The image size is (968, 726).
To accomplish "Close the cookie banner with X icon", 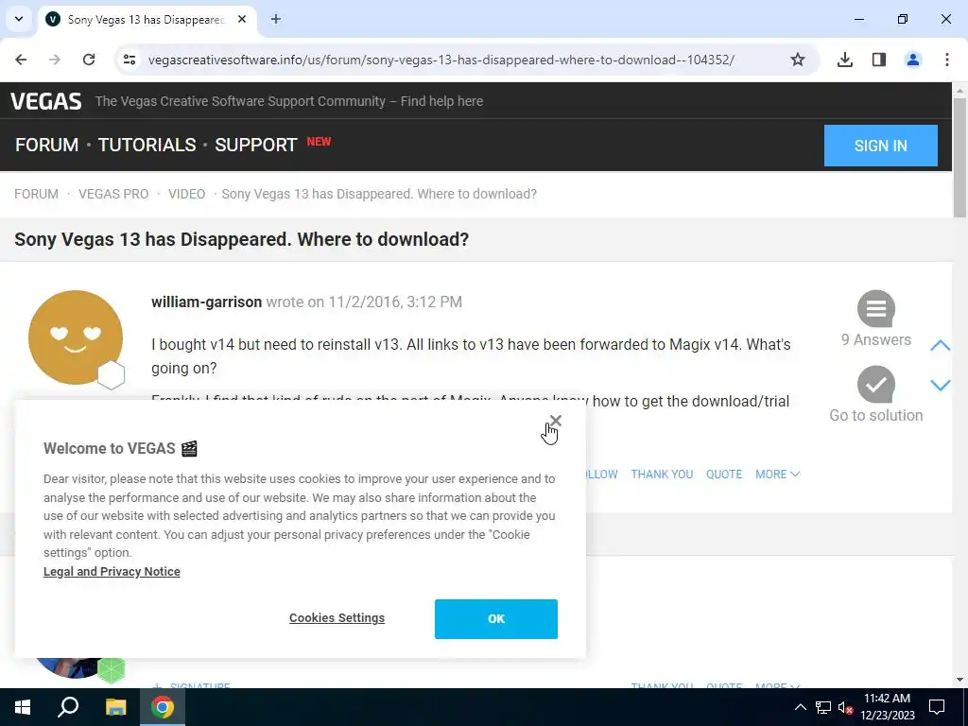I will 556,421.
